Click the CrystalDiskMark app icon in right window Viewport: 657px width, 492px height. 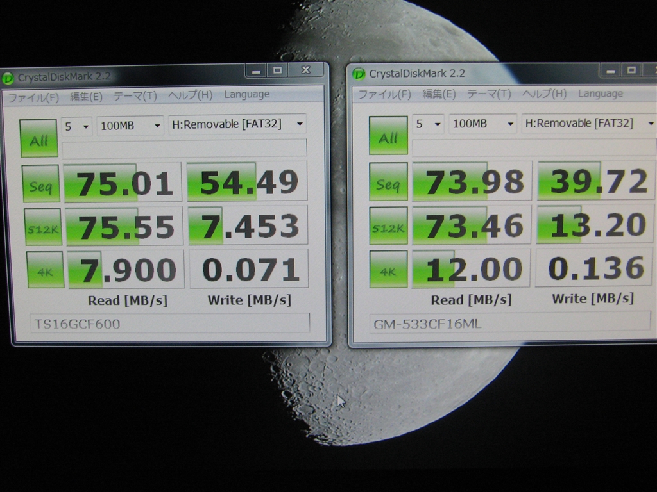point(359,74)
